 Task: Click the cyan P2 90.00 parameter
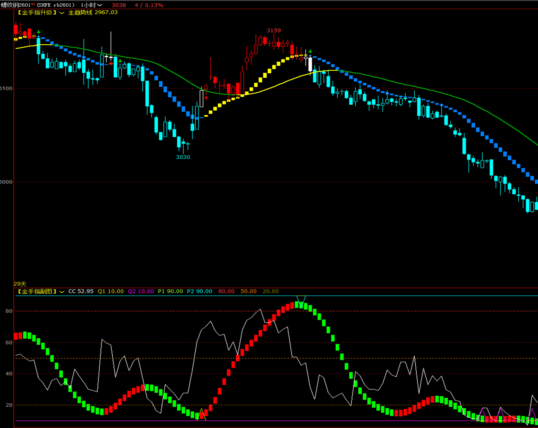(199, 291)
